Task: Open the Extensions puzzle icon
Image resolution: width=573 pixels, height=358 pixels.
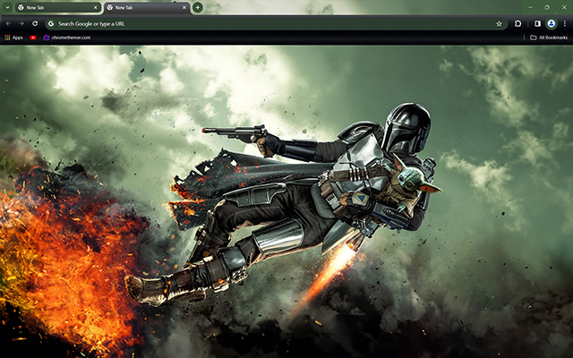Action: (517, 24)
